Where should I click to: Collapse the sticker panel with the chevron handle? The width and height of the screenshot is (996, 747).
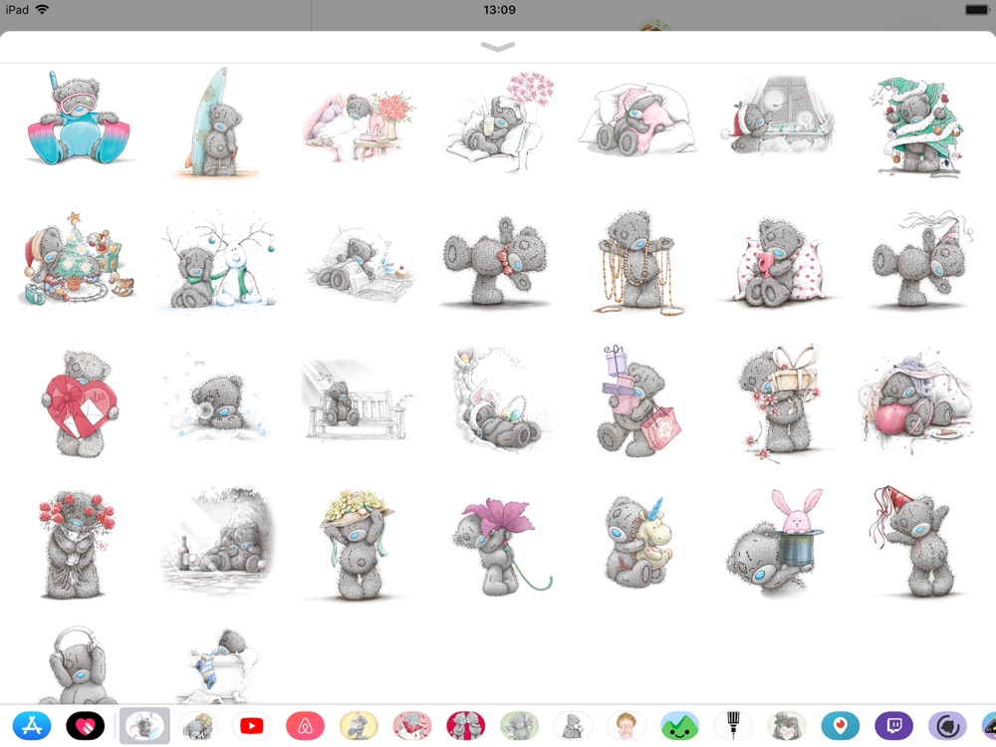tap(498, 47)
